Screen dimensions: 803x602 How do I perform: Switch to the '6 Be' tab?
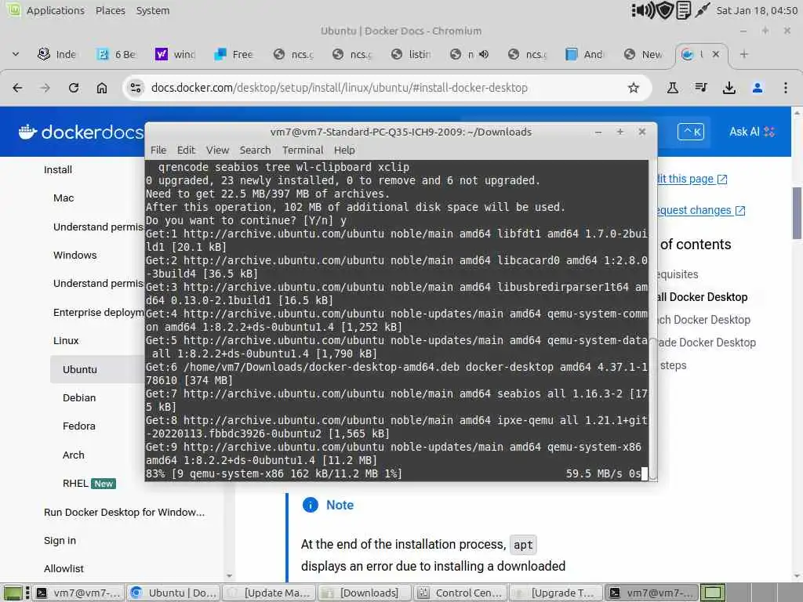click(117, 54)
